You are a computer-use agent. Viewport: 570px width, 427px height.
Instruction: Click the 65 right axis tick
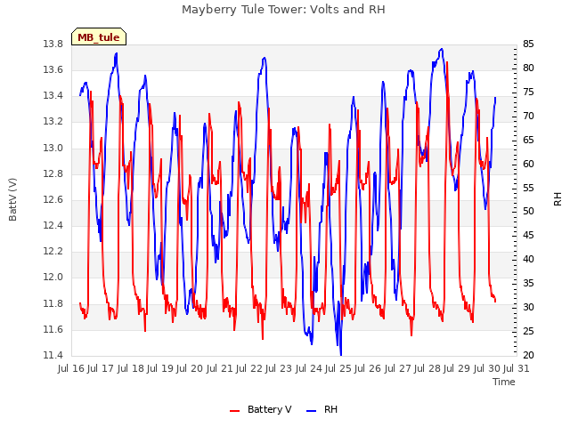[x=528, y=141]
